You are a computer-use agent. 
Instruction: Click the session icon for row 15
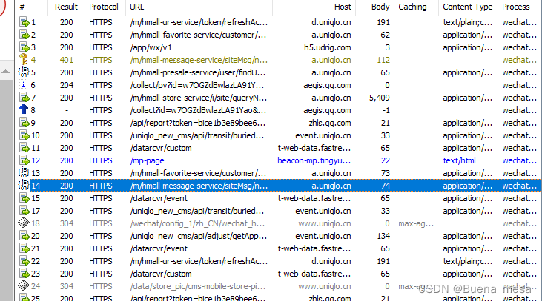24,199
